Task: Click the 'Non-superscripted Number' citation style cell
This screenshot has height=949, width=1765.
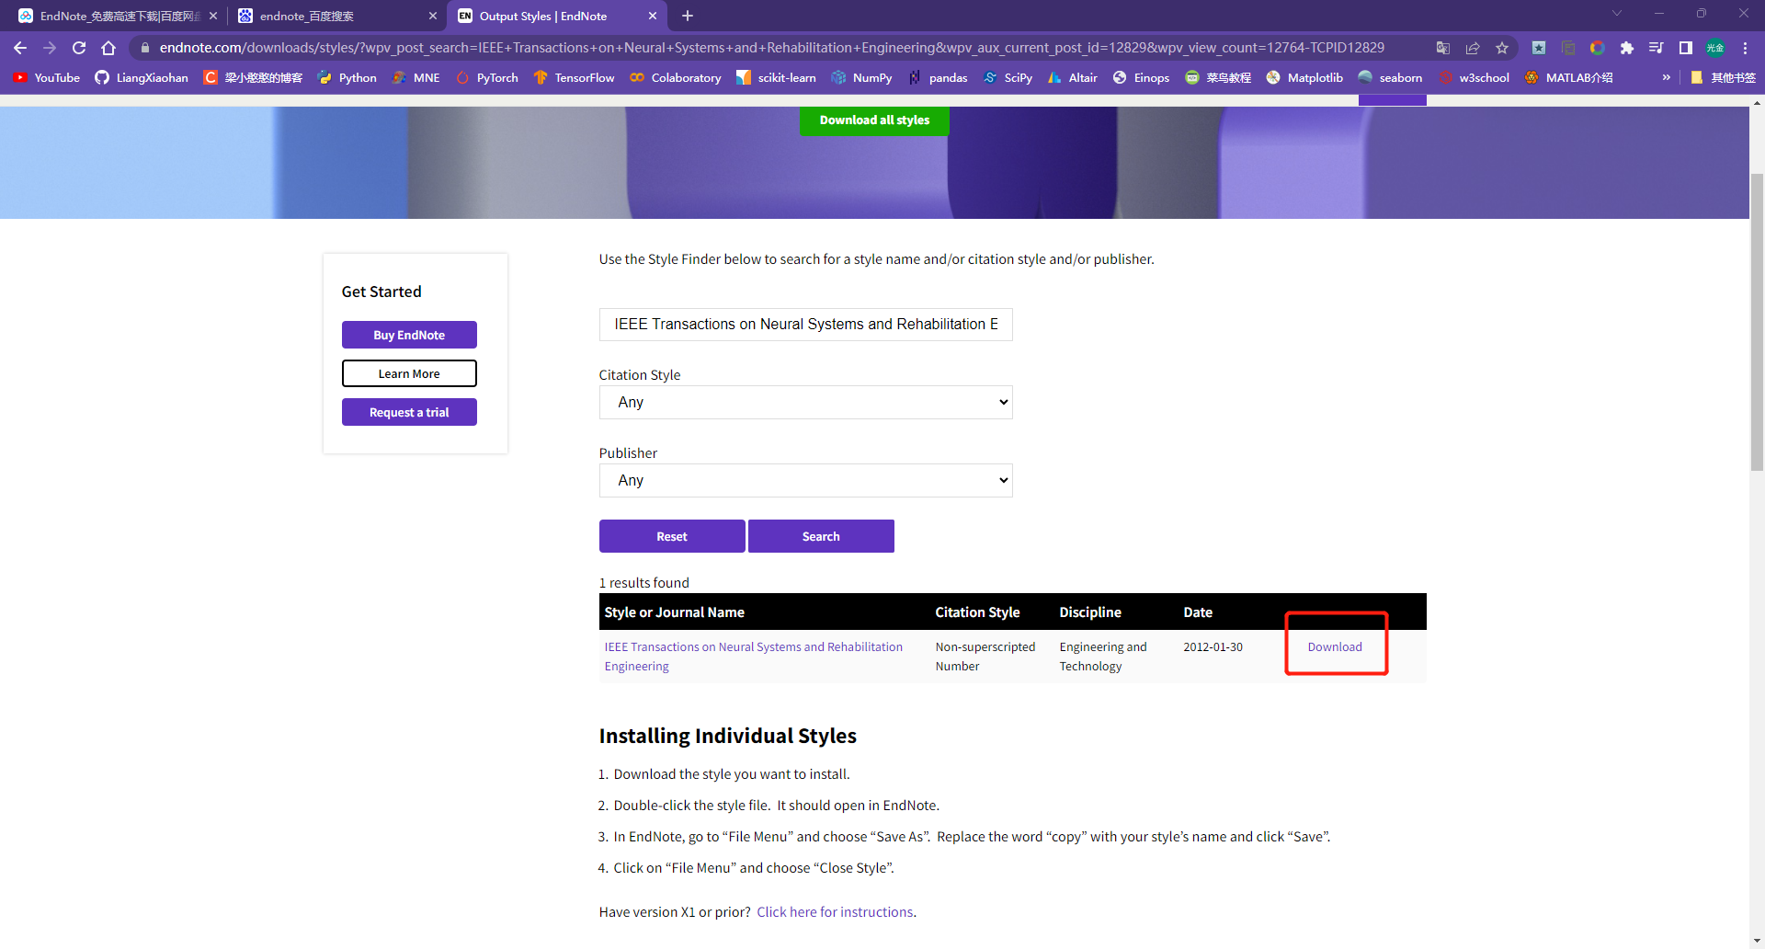Action: click(x=985, y=657)
